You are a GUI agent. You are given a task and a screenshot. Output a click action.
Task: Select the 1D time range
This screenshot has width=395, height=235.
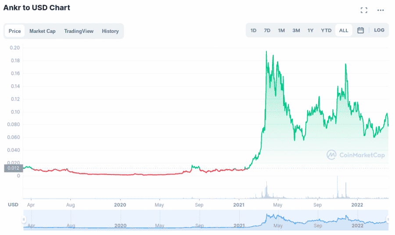click(253, 30)
